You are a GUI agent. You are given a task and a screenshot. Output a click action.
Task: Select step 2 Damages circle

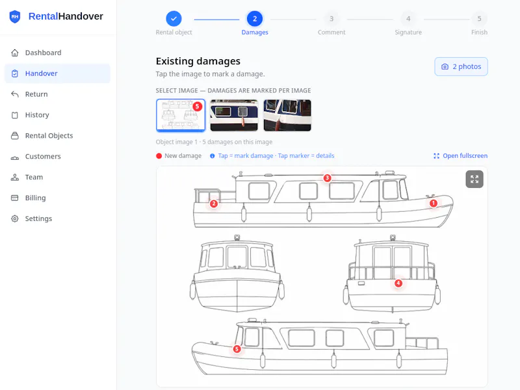(255, 19)
